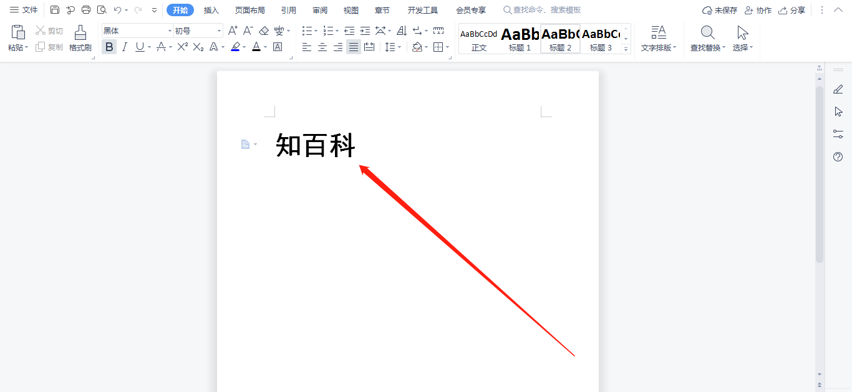
Task: Click the clear formatting eraser icon
Action: (263, 31)
